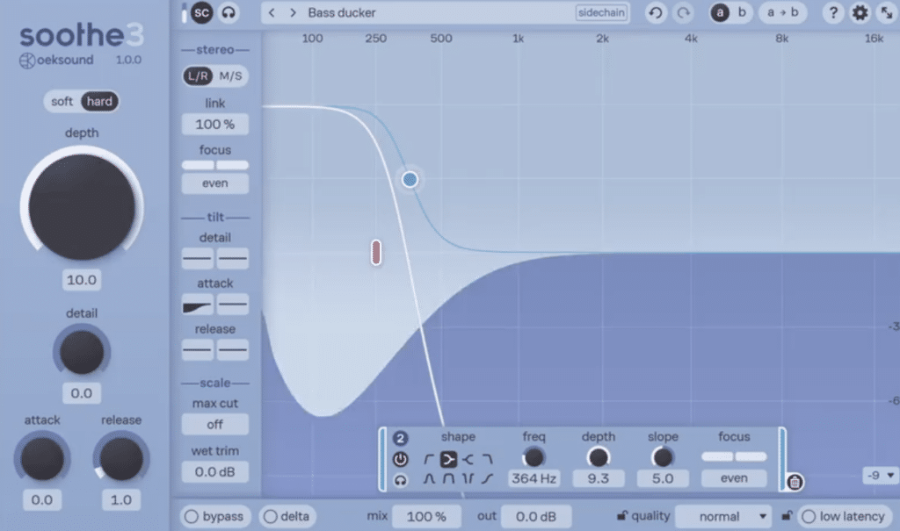The width and height of the screenshot is (900, 531).
Task: Delete band with trash icon
Action: [795, 482]
